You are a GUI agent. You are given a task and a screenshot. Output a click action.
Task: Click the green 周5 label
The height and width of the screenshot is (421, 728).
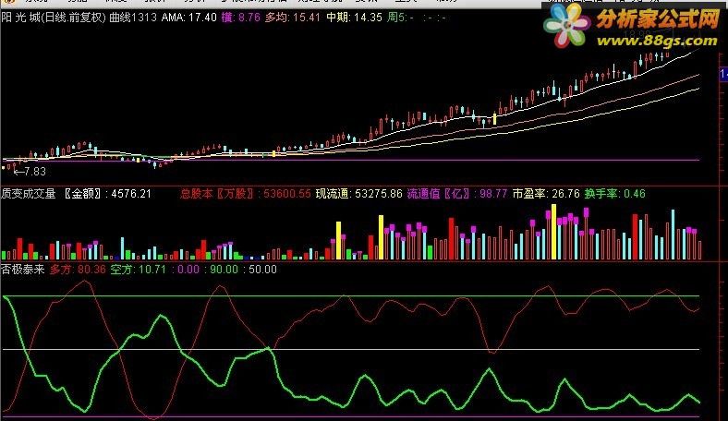(400, 18)
